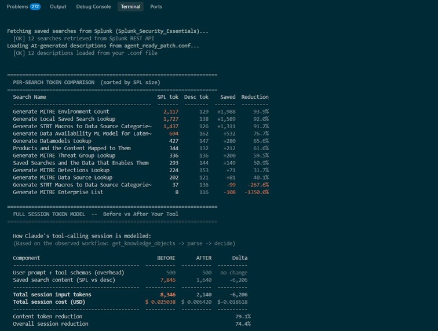
Task: Click the 'BEFORE' column header
Action: pos(166,258)
